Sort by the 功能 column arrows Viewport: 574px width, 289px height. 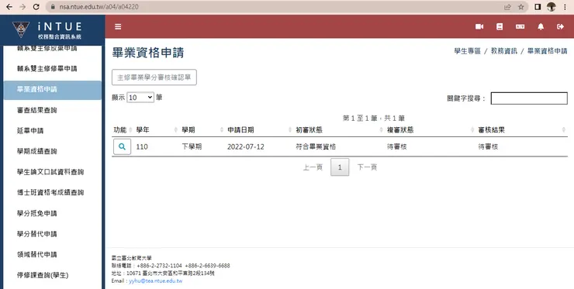coord(130,130)
